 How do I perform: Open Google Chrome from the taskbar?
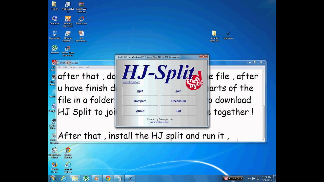[108, 178]
